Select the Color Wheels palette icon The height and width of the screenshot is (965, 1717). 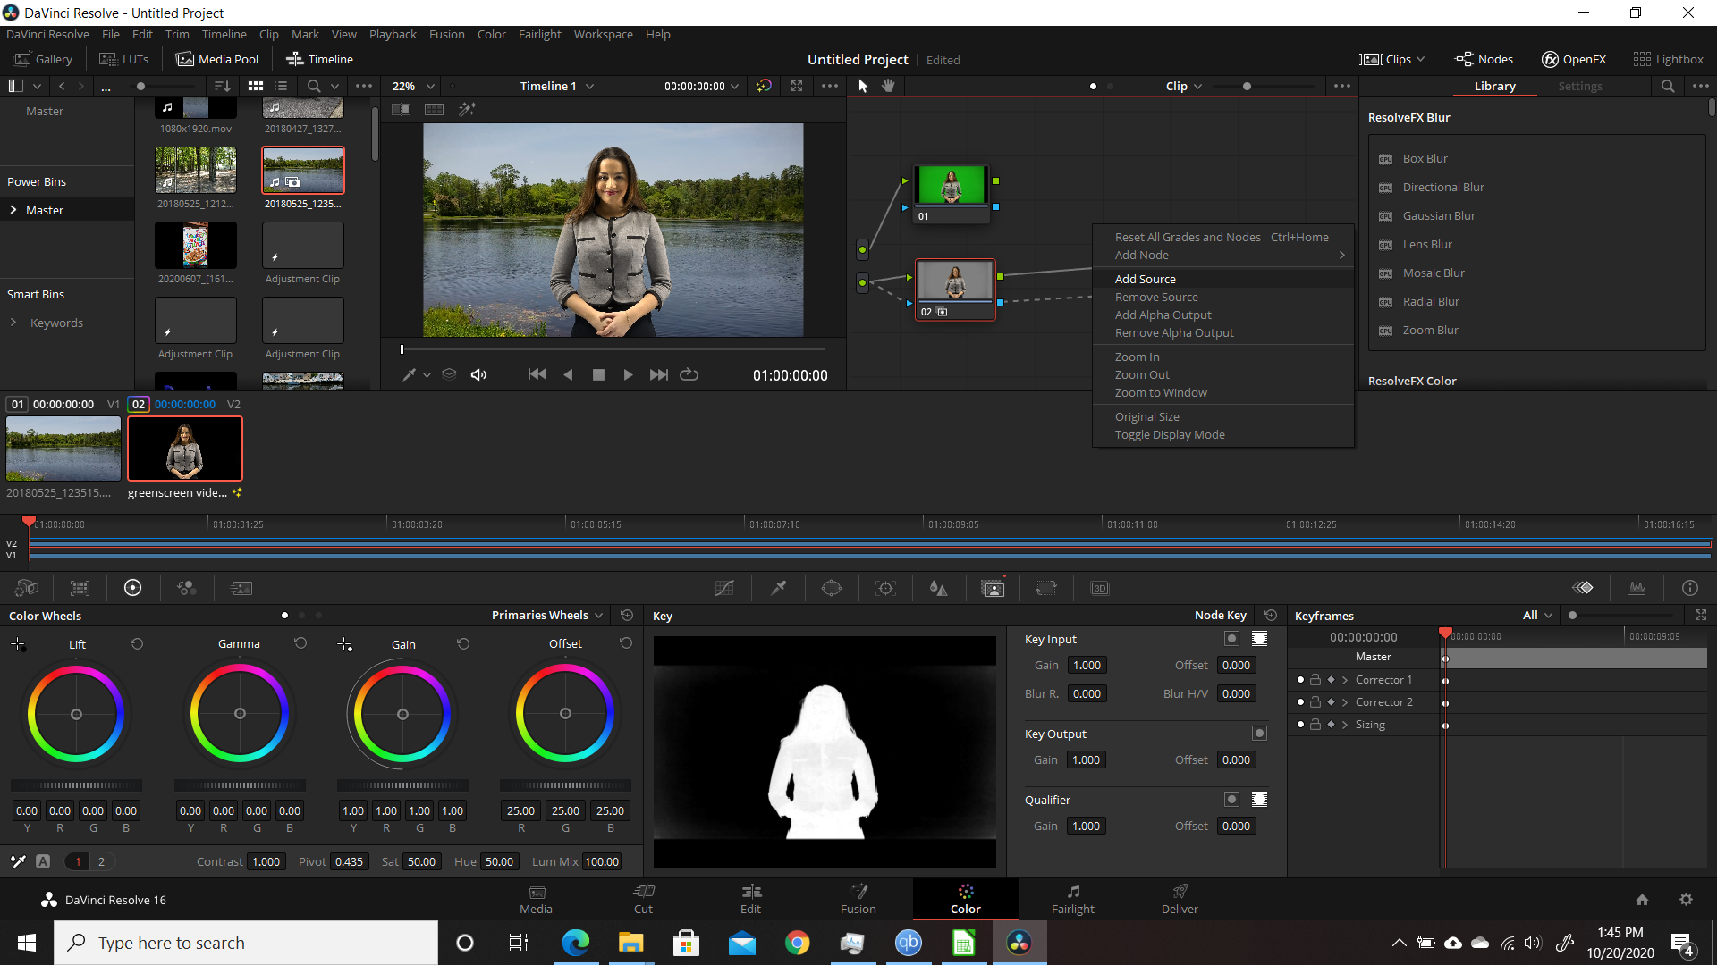132,588
